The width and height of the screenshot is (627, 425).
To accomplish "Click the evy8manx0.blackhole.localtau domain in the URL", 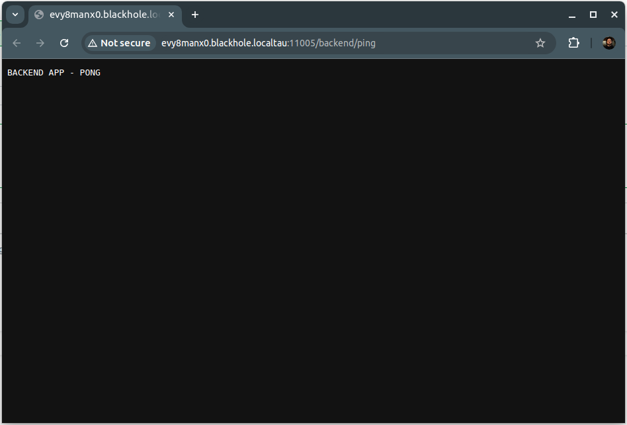I will pyautogui.click(x=224, y=43).
